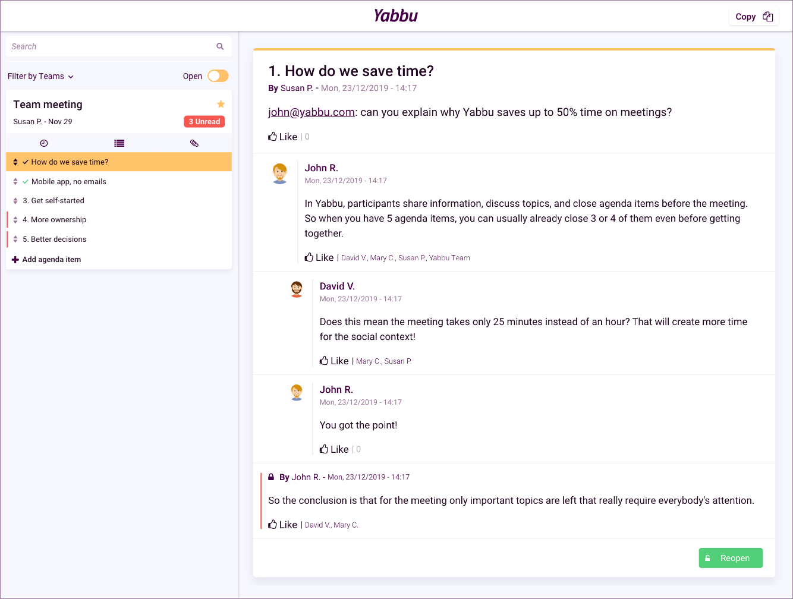The height and width of the screenshot is (599, 793).
Task: Open the agenda list tab icon
Action: [119, 143]
